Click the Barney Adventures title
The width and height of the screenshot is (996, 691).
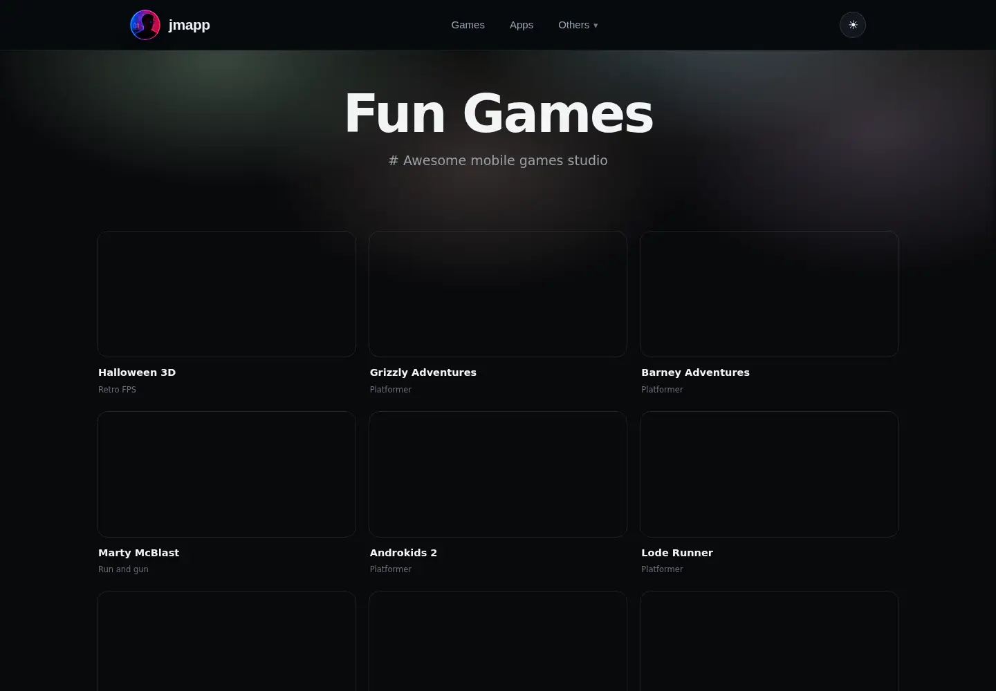[x=695, y=372]
